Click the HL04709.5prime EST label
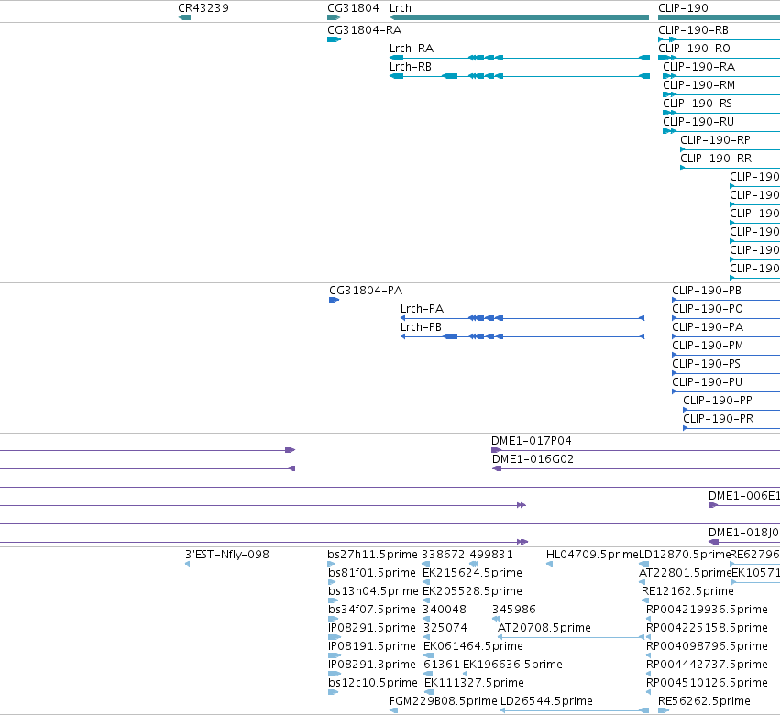The image size is (780, 715). (591, 555)
